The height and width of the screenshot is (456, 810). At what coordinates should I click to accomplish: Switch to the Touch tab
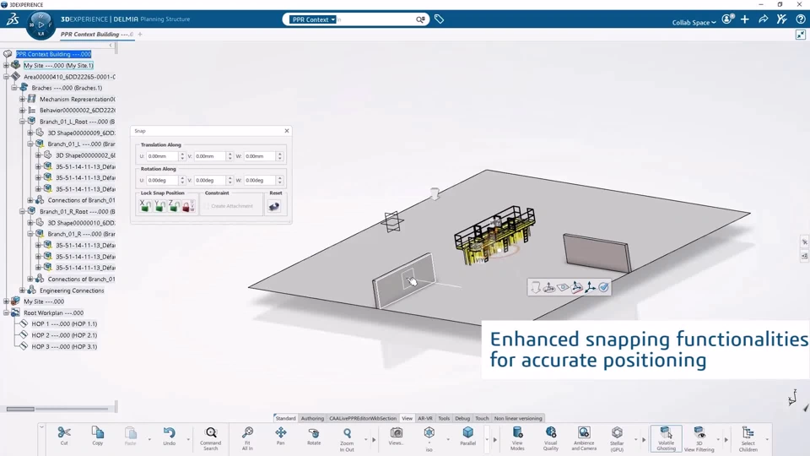(482, 418)
